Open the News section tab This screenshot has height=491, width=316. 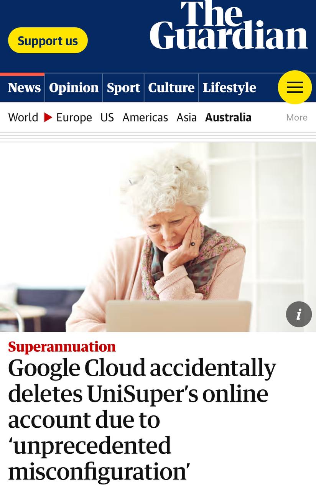24,88
